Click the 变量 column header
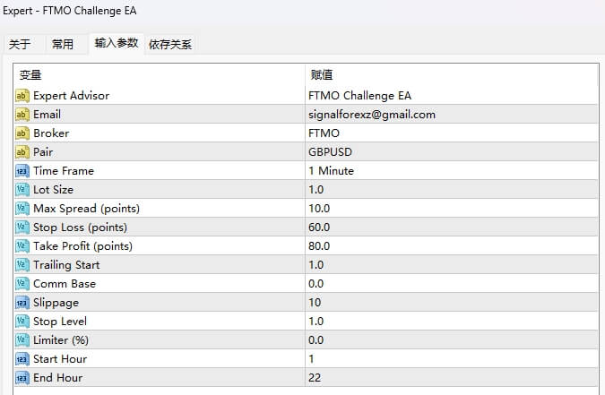This screenshot has height=395, width=605. point(30,75)
